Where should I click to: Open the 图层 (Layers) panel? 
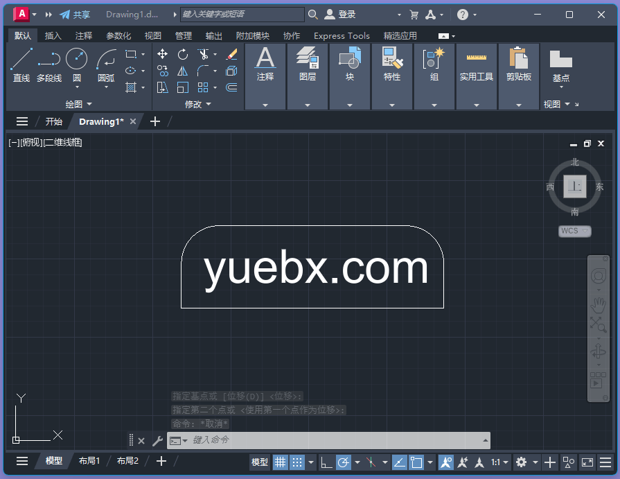tap(308, 64)
